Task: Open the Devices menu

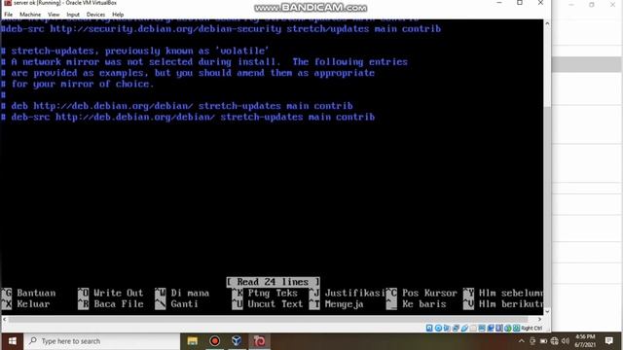Action: pos(95,15)
